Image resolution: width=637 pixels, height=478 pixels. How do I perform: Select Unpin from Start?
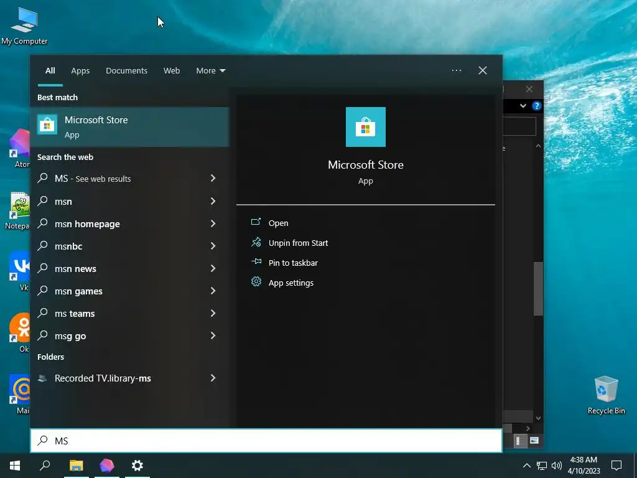pos(298,243)
